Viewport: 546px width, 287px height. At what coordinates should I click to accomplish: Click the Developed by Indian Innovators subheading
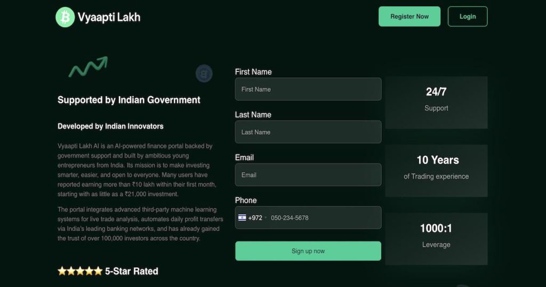(110, 126)
